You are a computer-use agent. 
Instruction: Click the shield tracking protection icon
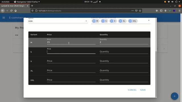click(x=32, y=11)
